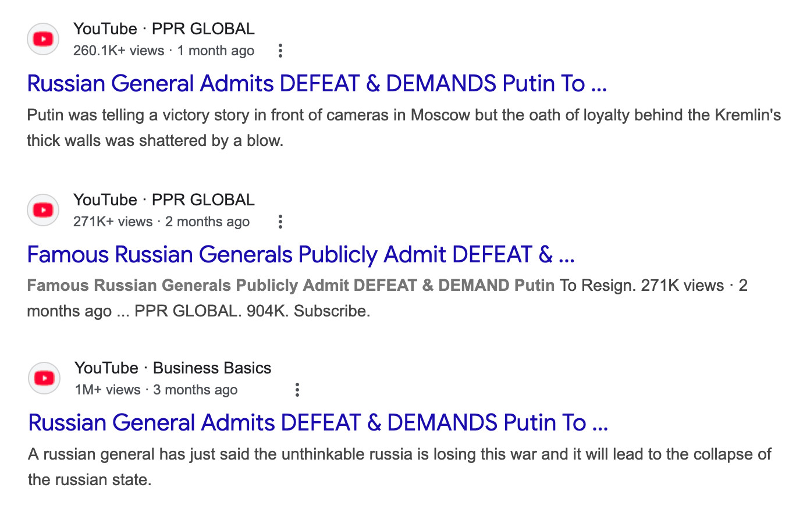Click YouTube icon of the Business Basics result
The height and width of the screenshot is (516, 796).
click(x=44, y=378)
